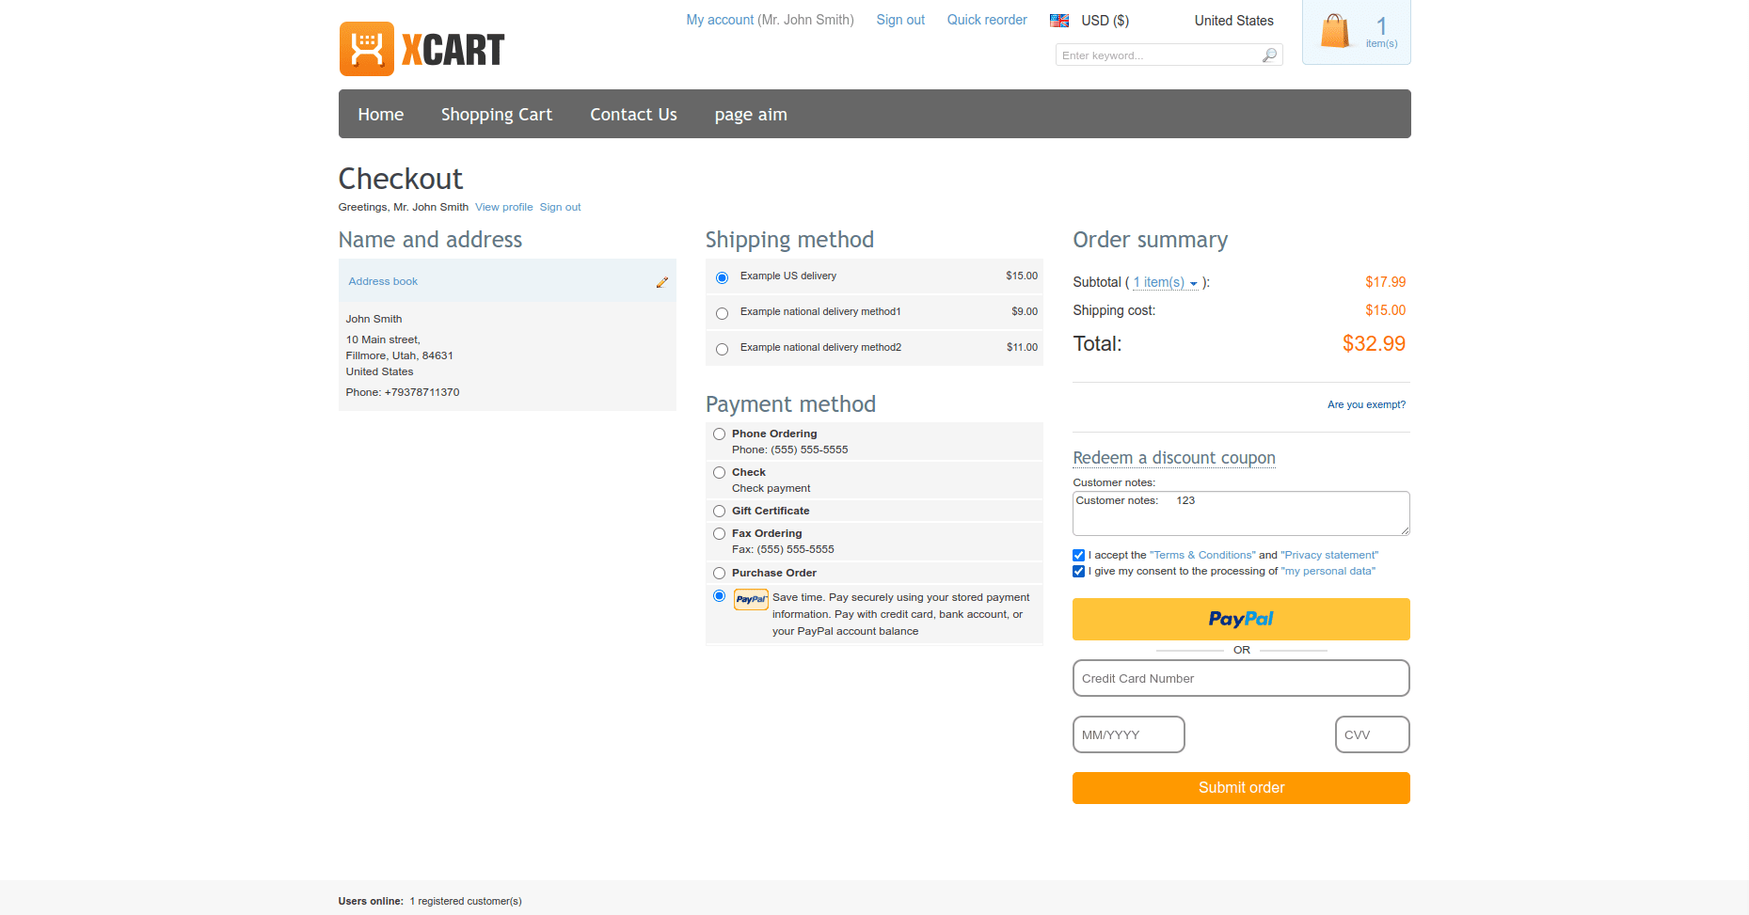Click the Are you exempt? link

coord(1366,404)
